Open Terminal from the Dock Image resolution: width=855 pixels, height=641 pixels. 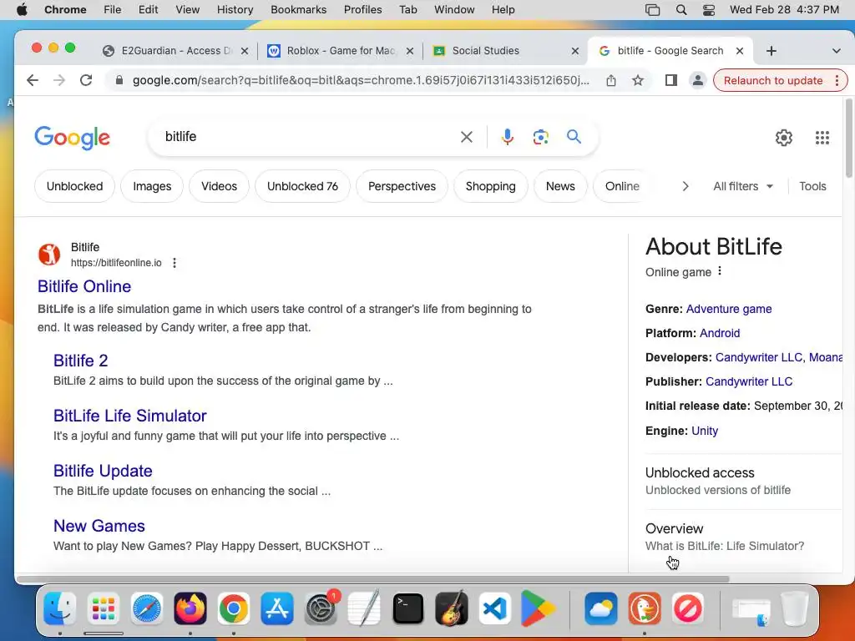[x=407, y=608]
